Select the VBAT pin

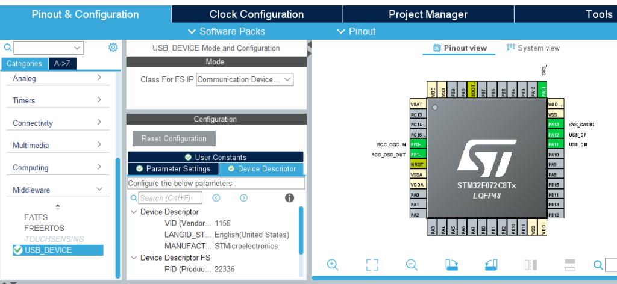pyautogui.click(x=418, y=105)
